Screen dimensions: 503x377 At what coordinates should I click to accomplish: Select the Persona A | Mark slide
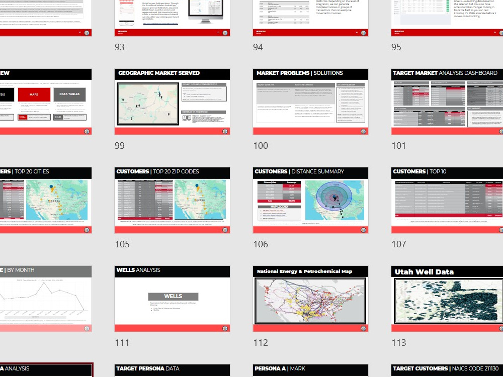pyautogui.click(x=310, y=370)
